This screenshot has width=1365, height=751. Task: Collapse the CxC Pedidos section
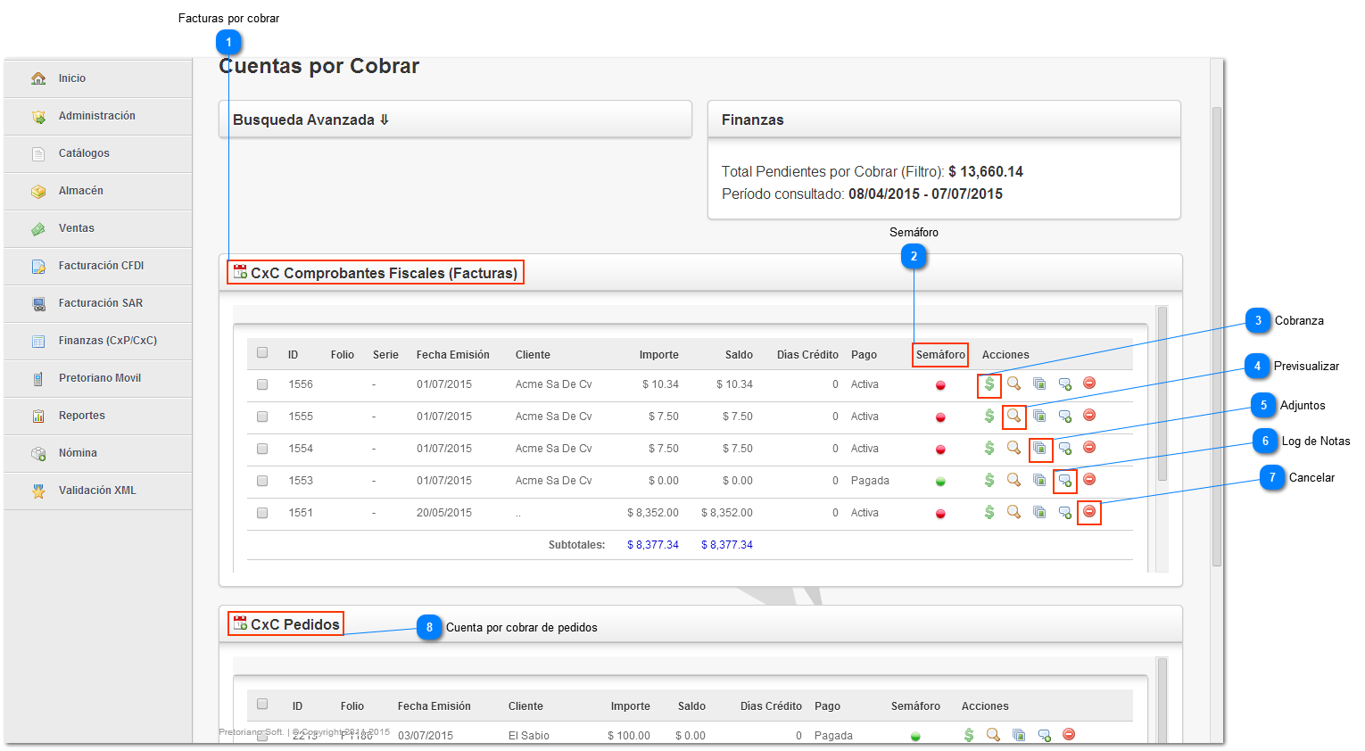click(x=700, y=624)
